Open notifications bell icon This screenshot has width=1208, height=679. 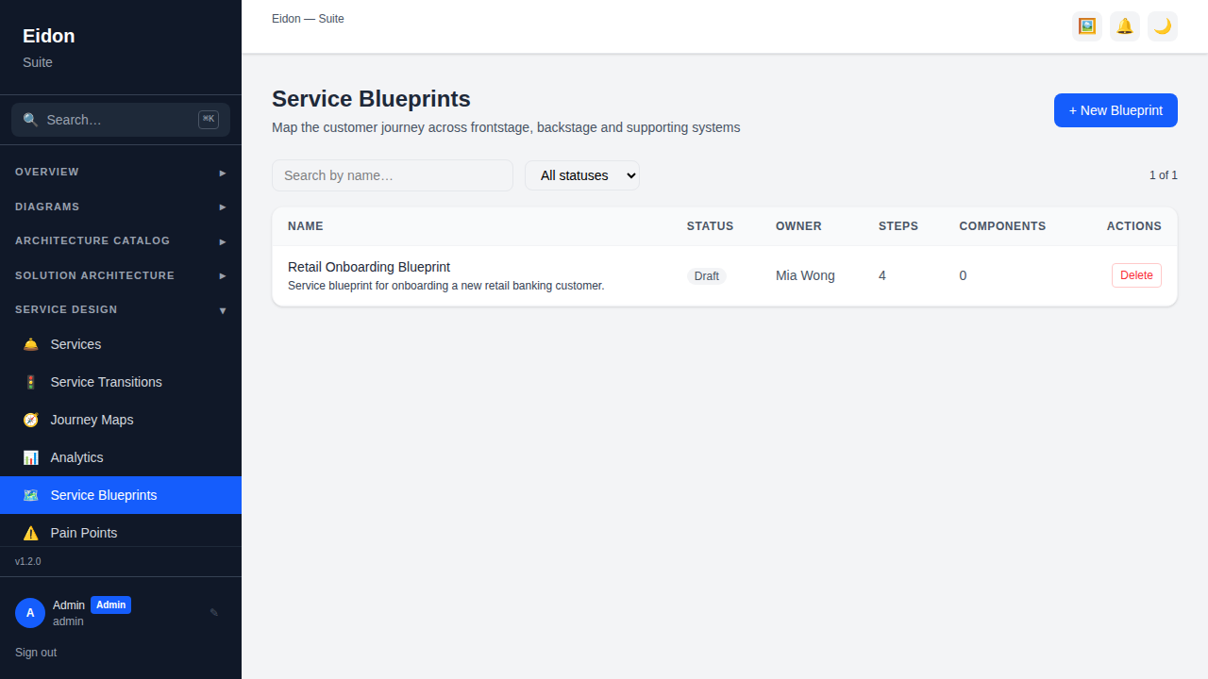[x=1125, y=26]
